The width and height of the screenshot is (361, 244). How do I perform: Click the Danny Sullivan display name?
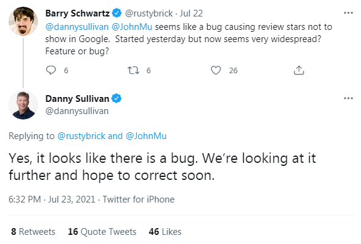click(77, 99)
